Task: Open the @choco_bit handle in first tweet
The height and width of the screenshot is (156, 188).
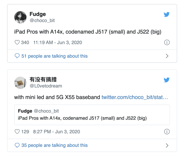Action: click(42, 20)
